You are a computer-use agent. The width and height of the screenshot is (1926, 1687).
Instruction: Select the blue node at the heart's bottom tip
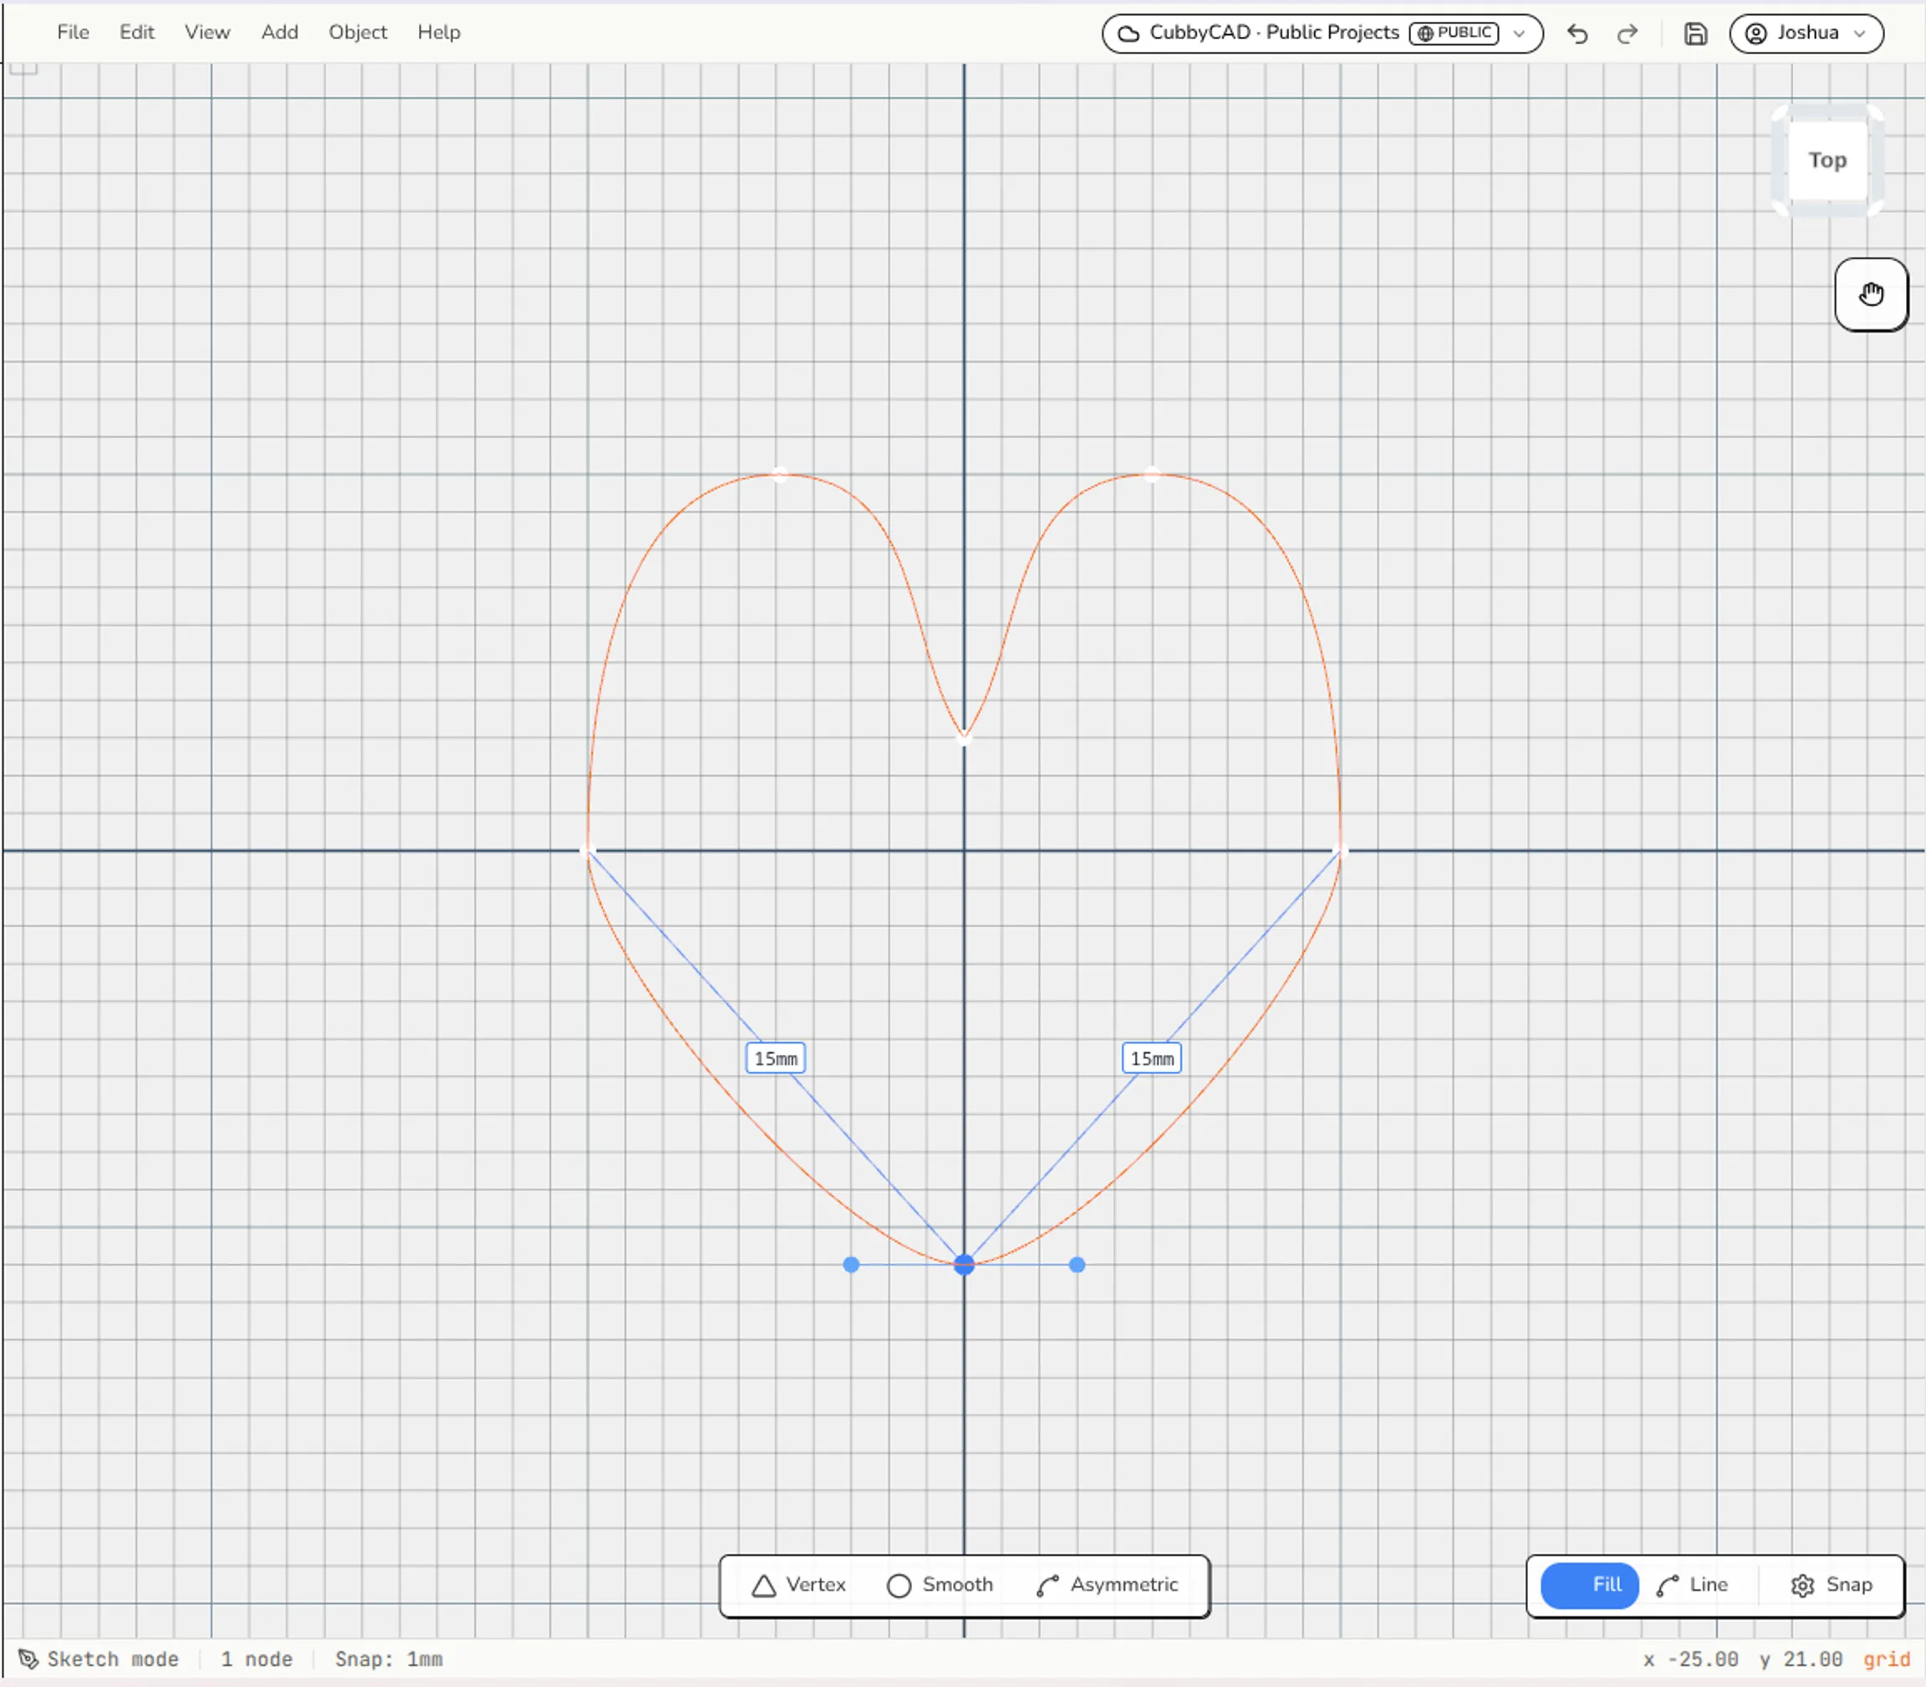coord(964,1264)
